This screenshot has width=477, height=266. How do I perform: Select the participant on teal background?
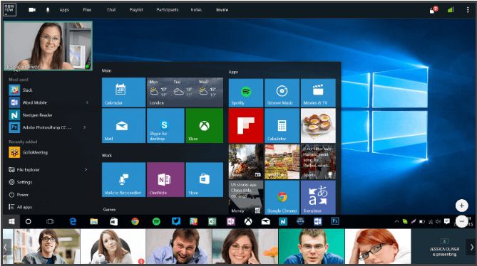pyautogui.click(x=312, y=246)
